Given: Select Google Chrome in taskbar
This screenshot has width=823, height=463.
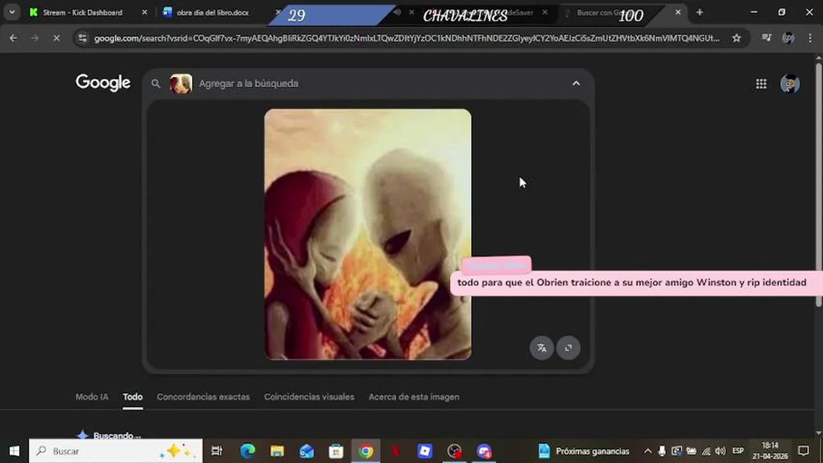Looking at the screenshot, I should [x=366, y=451].
